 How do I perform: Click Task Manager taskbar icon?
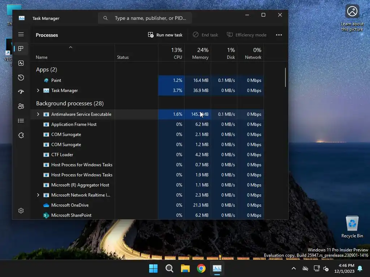(x=217, y=268)
